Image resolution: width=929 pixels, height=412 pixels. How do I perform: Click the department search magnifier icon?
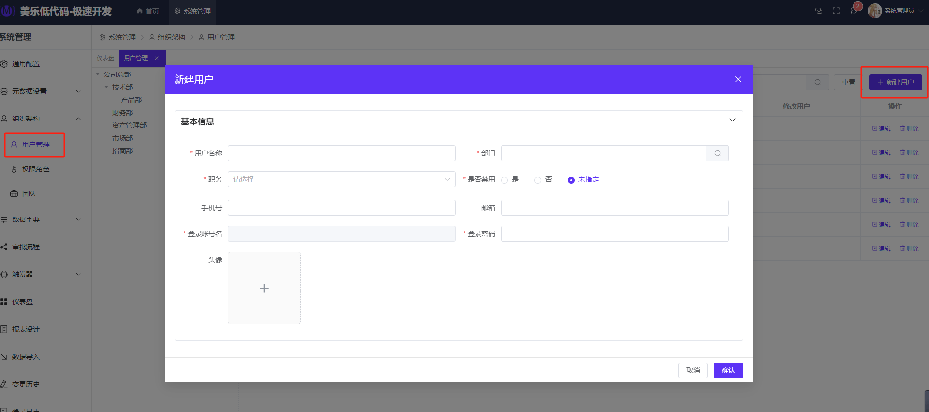pos(717,153)
